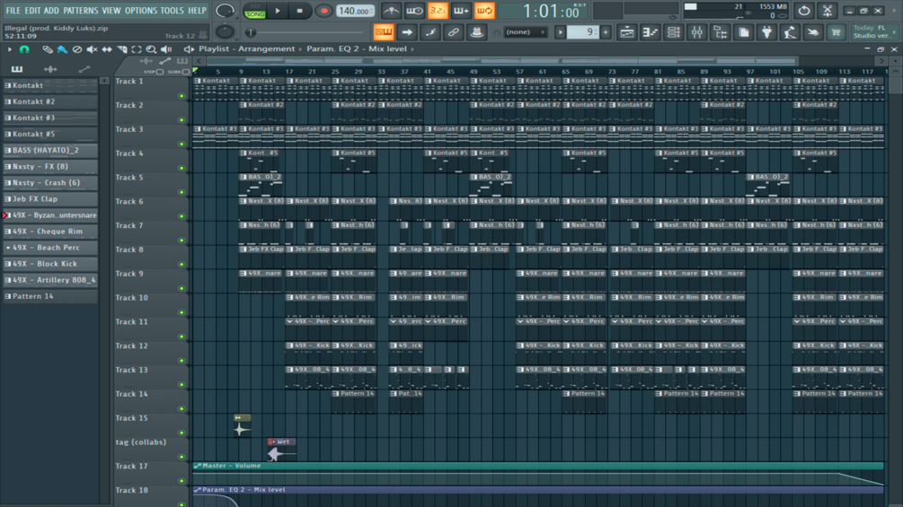The height and width of the screenshot is (507, 903).
Task: Open the plugin picker plug icon
Action: 767,32
